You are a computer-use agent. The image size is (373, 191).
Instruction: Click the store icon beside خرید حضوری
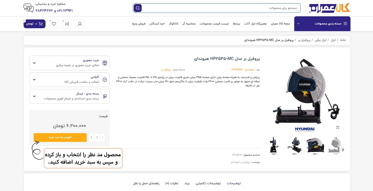coord(105,63)
